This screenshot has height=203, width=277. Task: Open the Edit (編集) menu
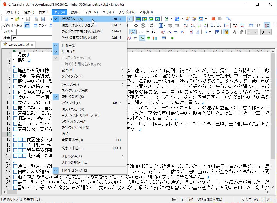[29, 12]
